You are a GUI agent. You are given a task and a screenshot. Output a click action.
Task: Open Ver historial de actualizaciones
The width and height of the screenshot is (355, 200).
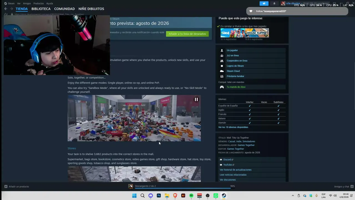pos(235,170)
